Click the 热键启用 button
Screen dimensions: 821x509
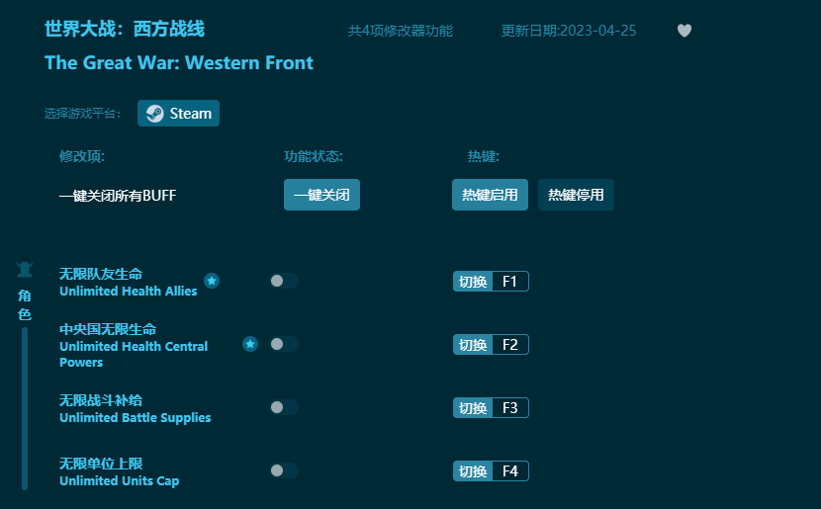[490, 195]
